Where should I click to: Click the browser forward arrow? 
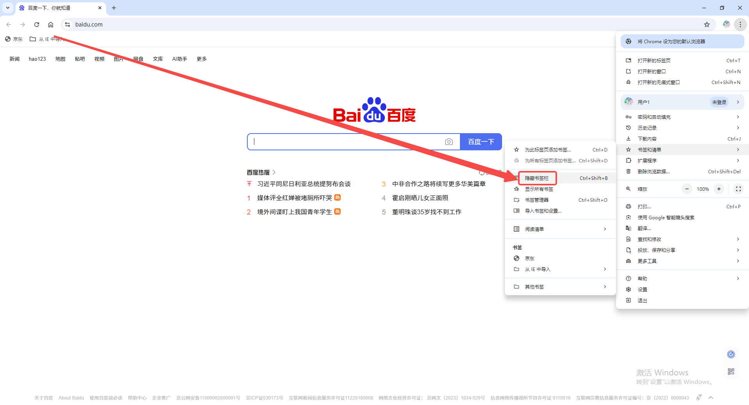23,25
